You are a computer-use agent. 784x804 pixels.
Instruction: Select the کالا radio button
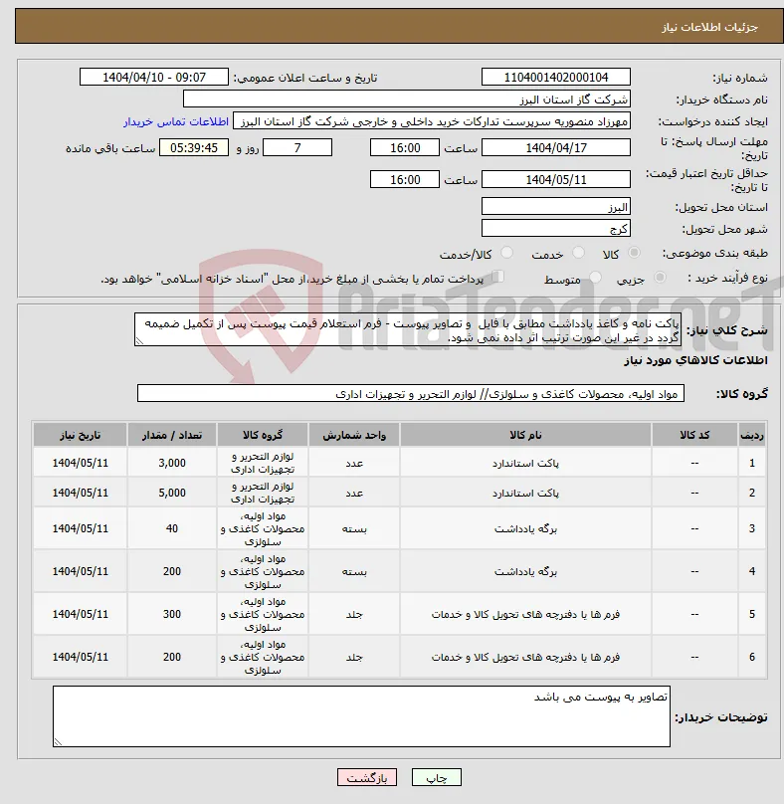(x=635, y=253)
